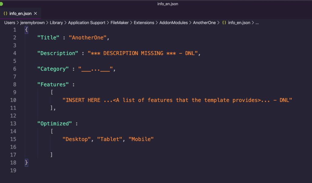Open the FileMaker breadcrumb dropdown
The width and height of the screenshot is (312, 183).
(x=119, y=23)
